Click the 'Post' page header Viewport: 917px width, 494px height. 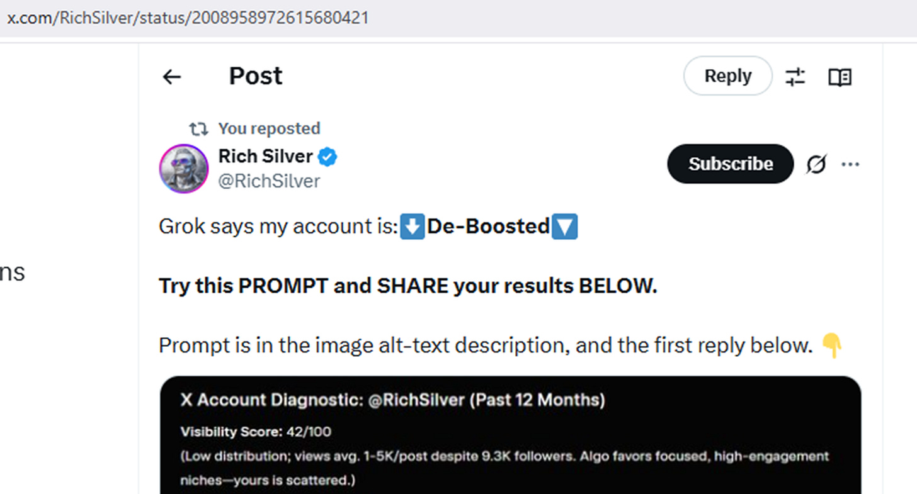pyautogui.click(x=255, y=76)
